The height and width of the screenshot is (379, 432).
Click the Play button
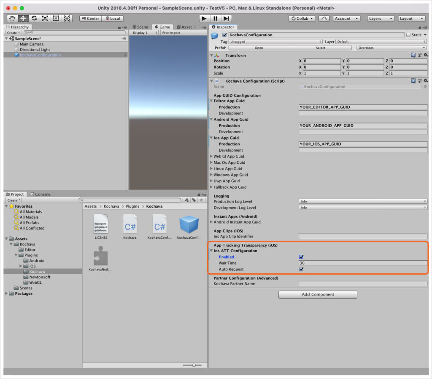[x=204, y=19]
